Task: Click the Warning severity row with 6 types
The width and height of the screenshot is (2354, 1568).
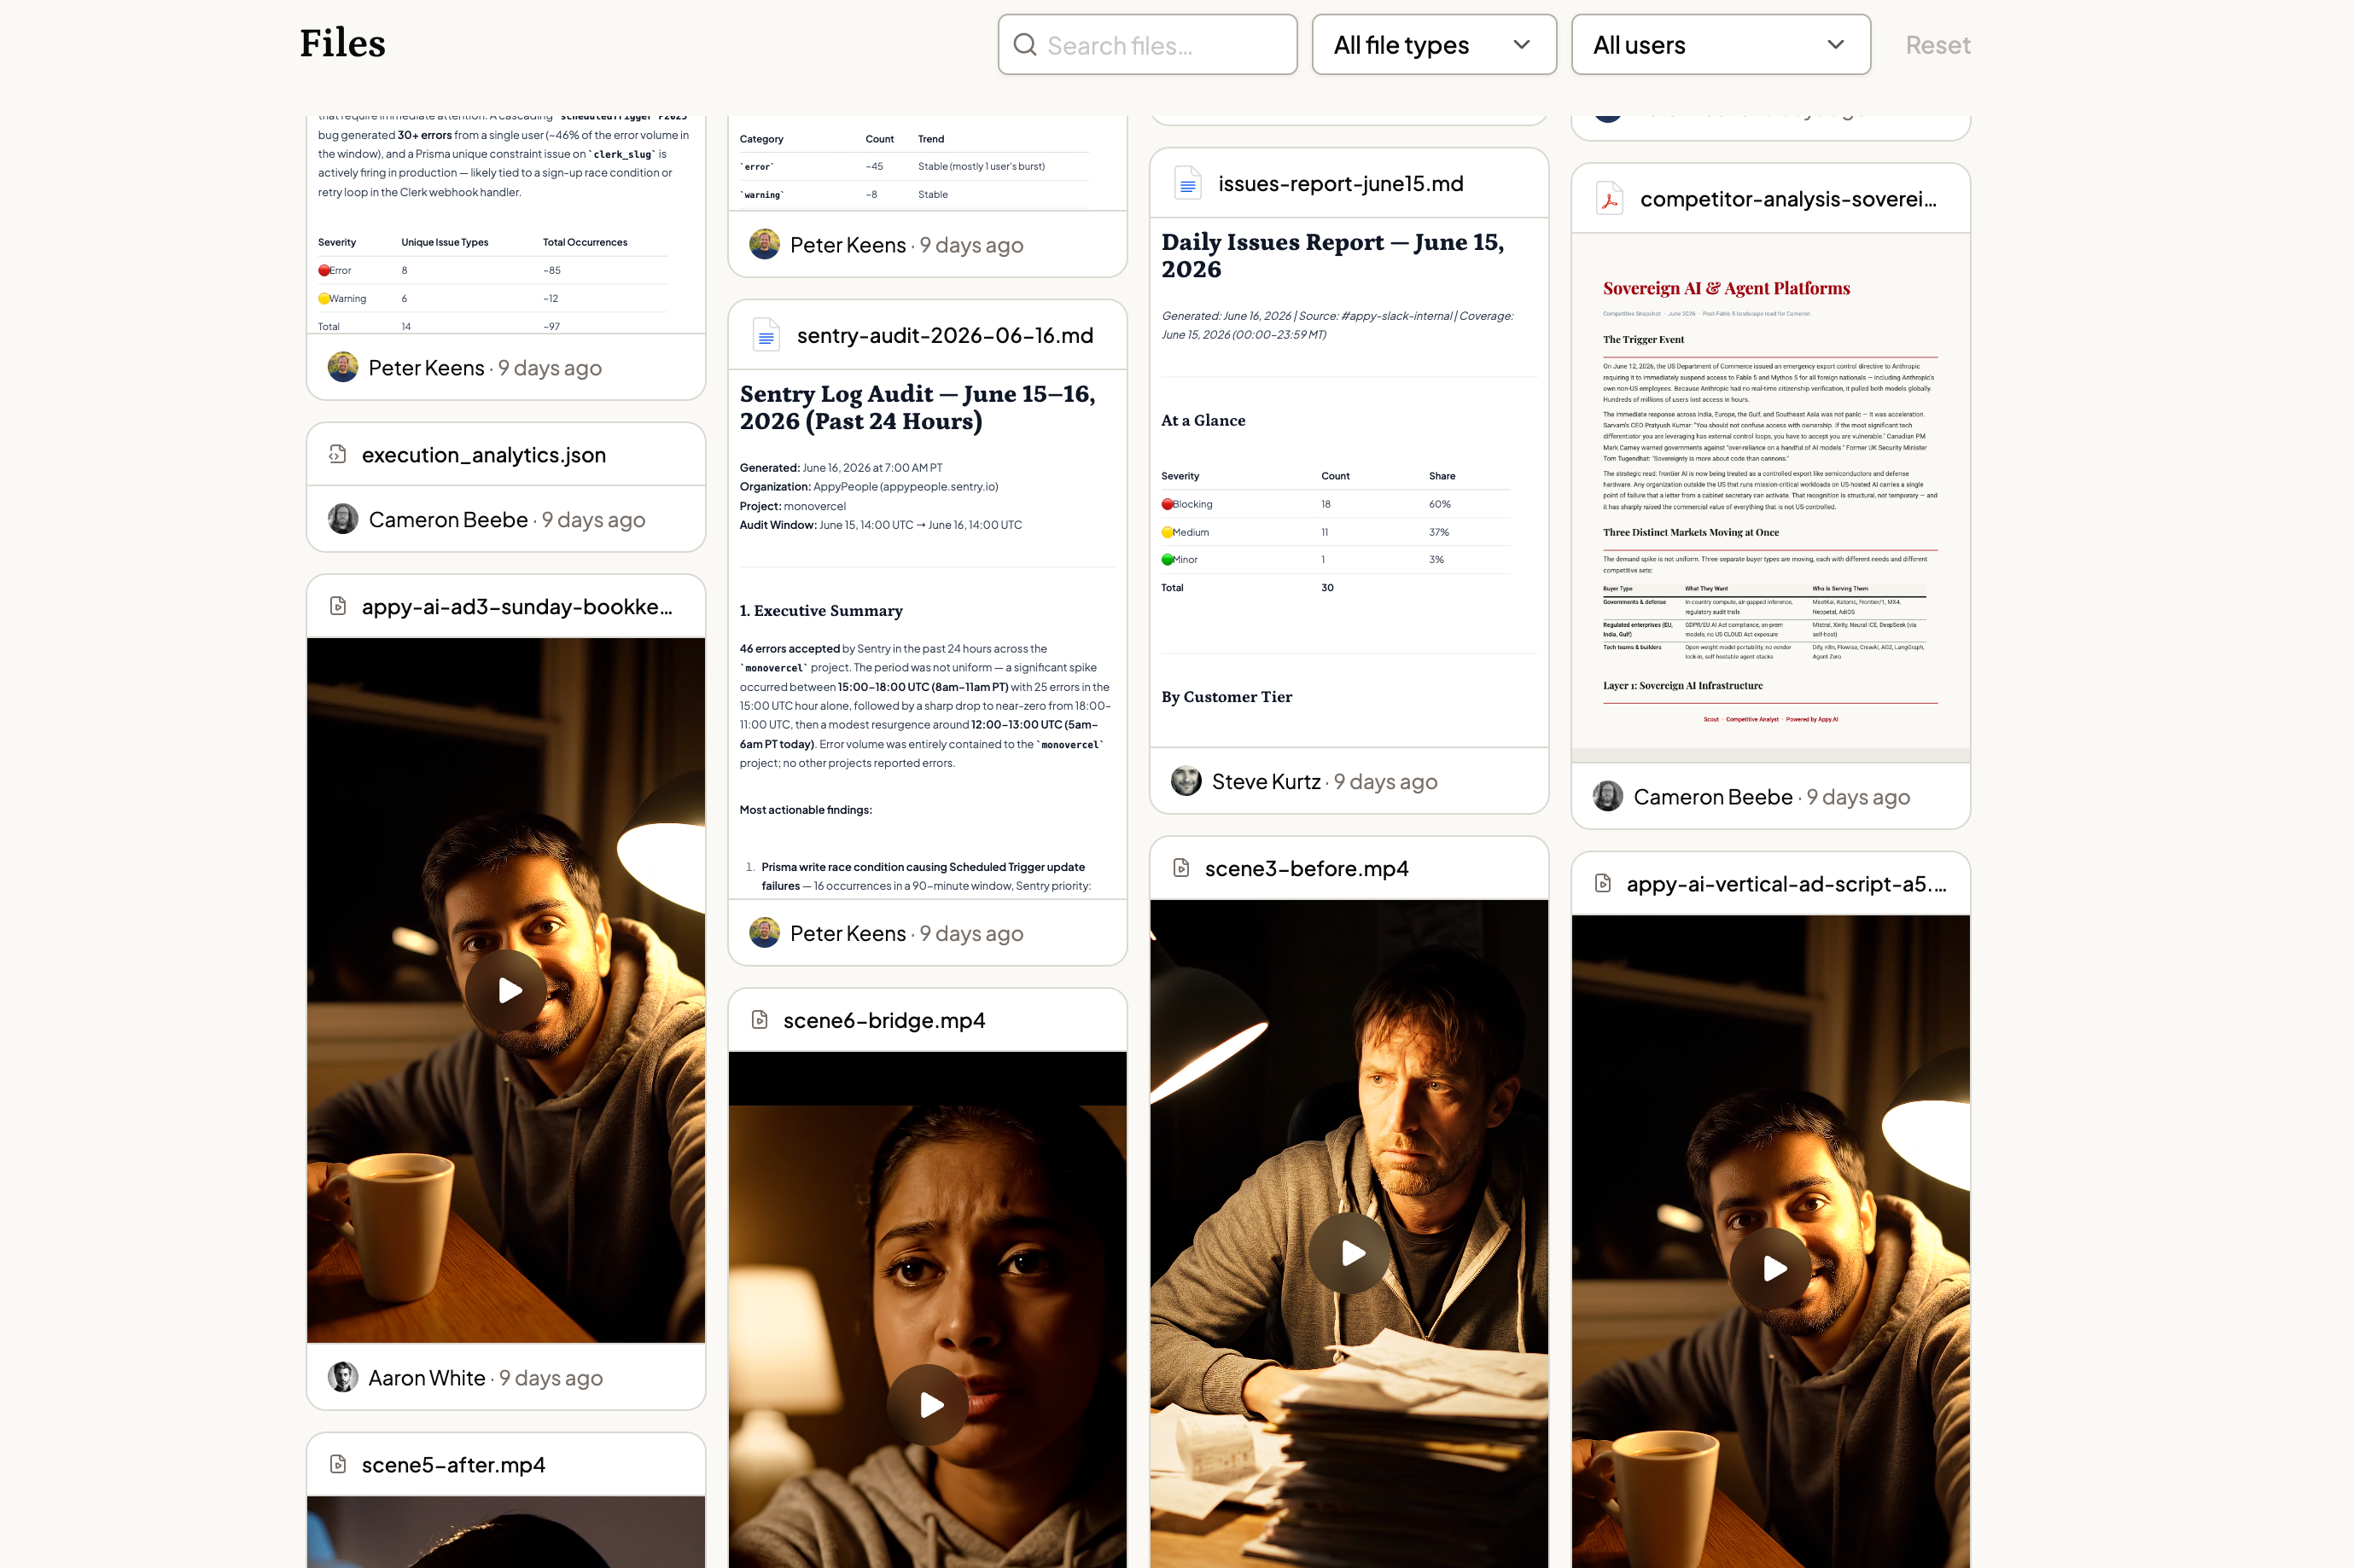Action: coord(492,298)
